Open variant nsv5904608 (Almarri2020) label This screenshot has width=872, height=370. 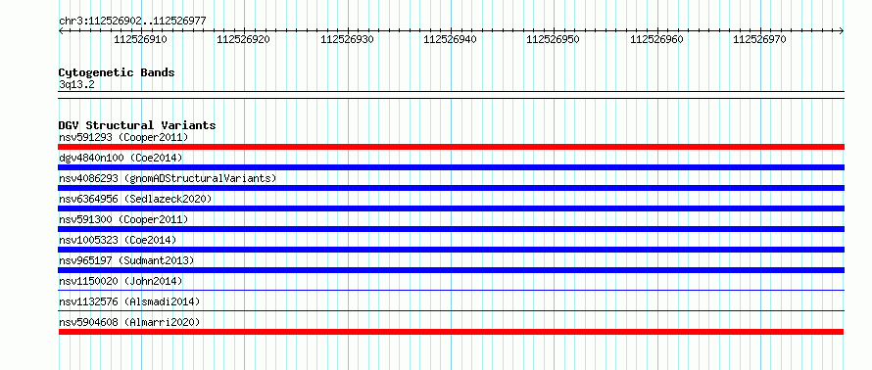click(x=129, y=322)
